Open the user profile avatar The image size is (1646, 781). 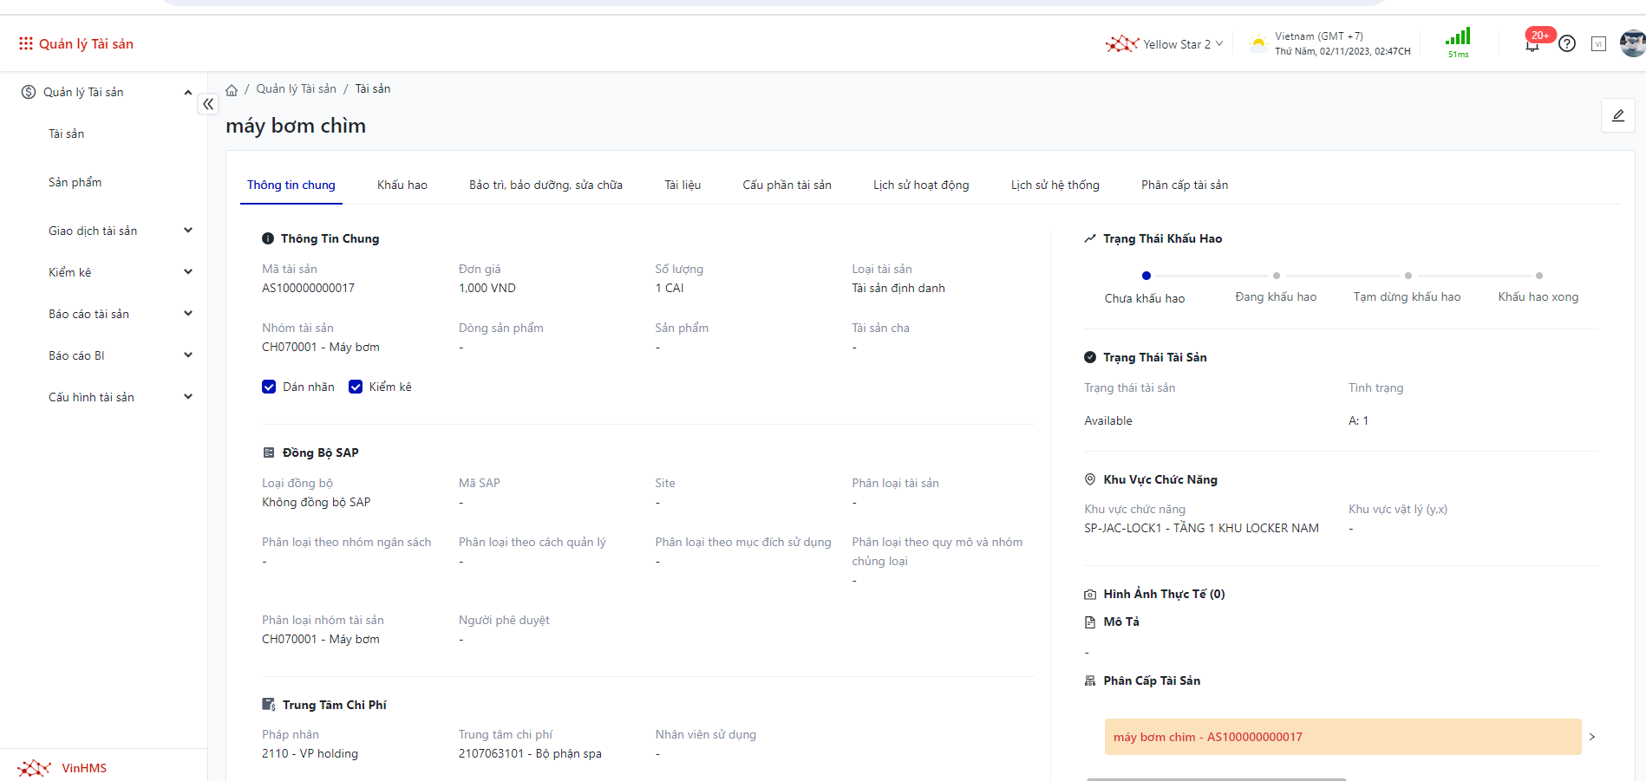(1632, 43)
